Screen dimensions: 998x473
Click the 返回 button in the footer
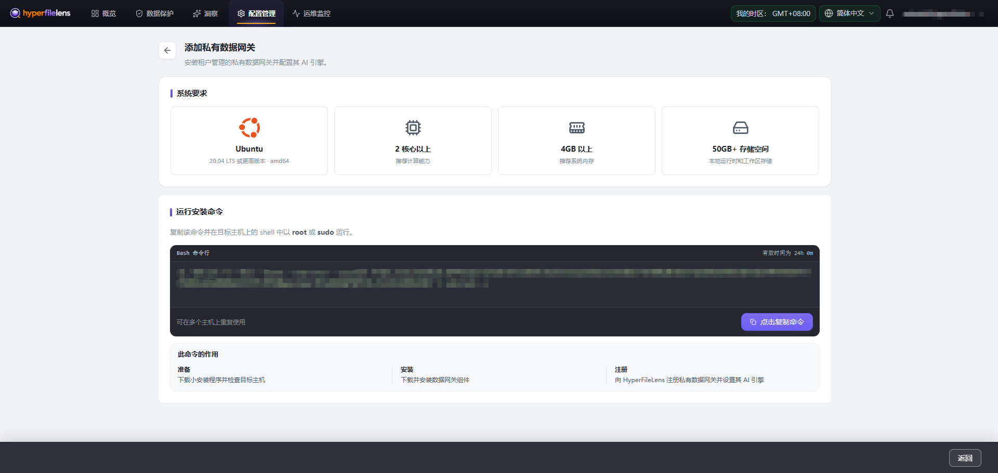click(965, 458)
